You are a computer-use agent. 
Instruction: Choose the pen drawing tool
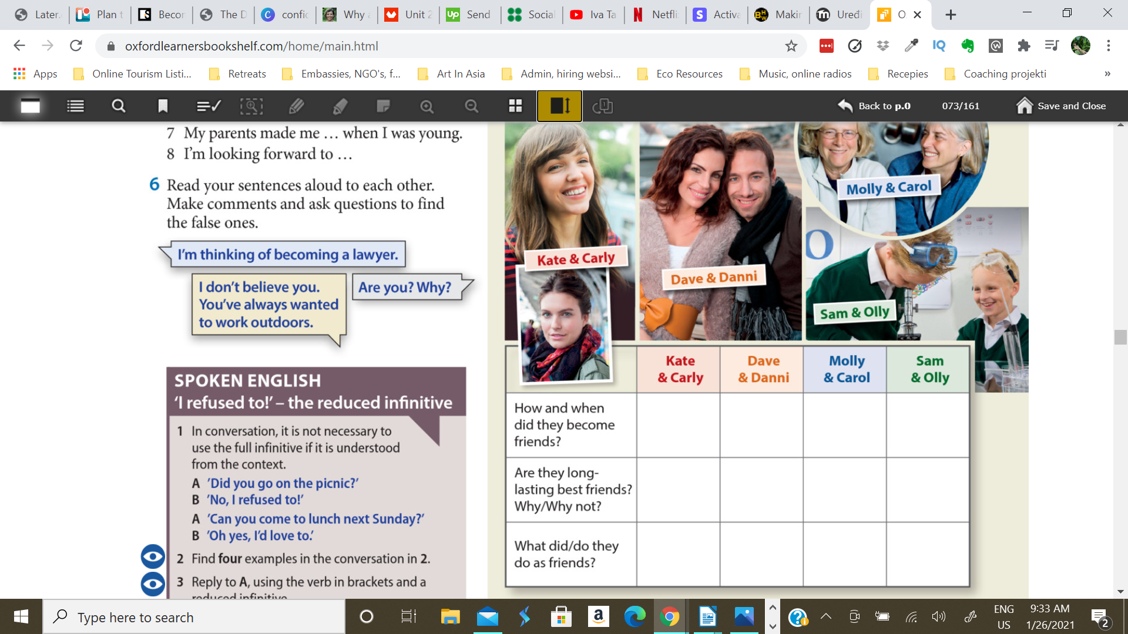coord(297,106)
